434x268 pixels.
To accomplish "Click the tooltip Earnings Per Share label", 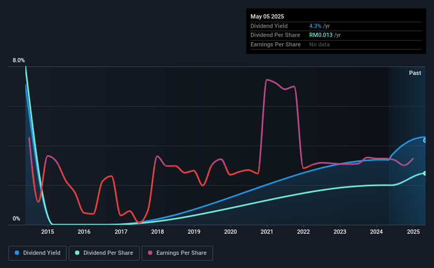I will 276,44.
